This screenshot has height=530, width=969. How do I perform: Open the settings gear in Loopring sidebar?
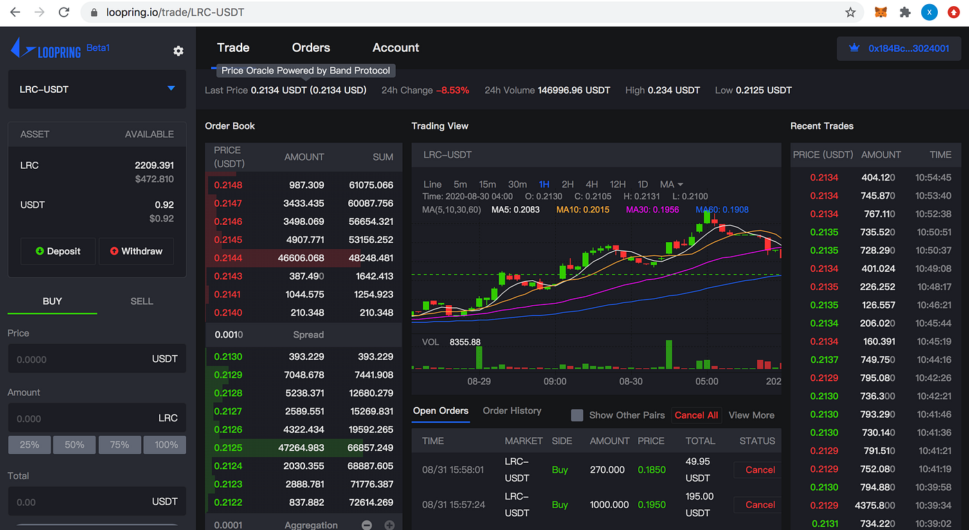[179, 51]
